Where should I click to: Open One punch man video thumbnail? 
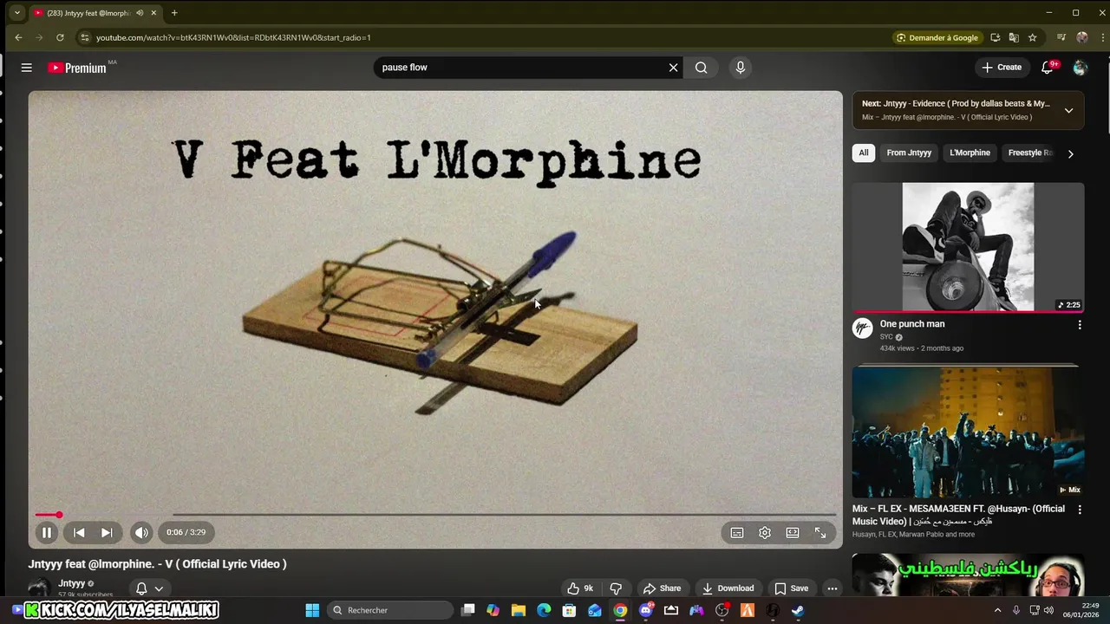[968, 246]
